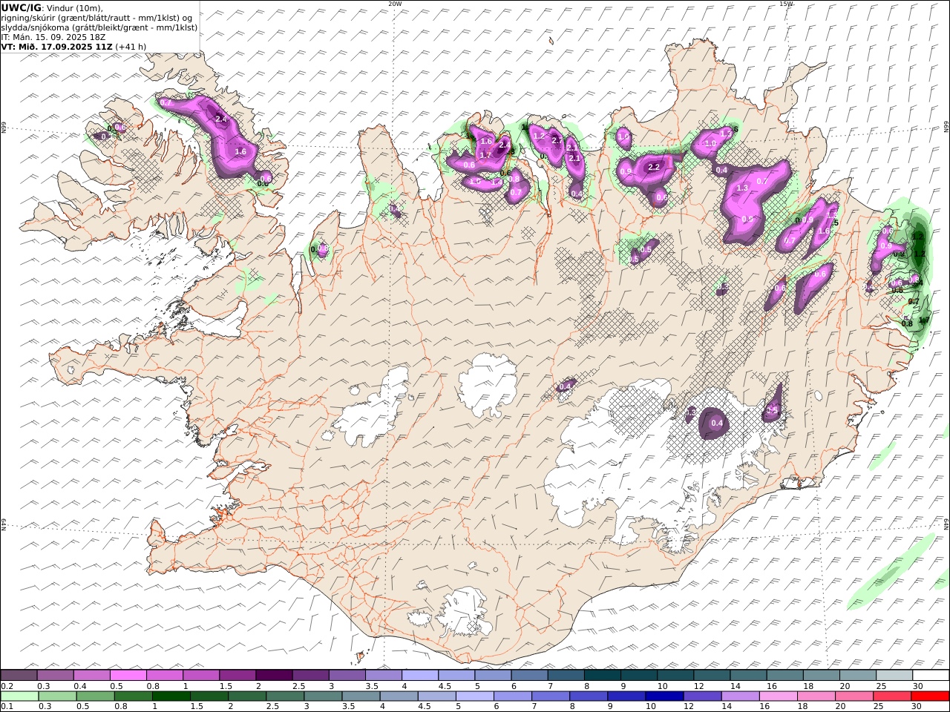Click the '20W' longitude label
950x712 pixels.
(x=395, y=4)
